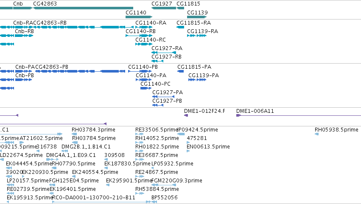Select the CG1139 gene bar
Screen dimensions: 361x204
click(x=197, y=17)
